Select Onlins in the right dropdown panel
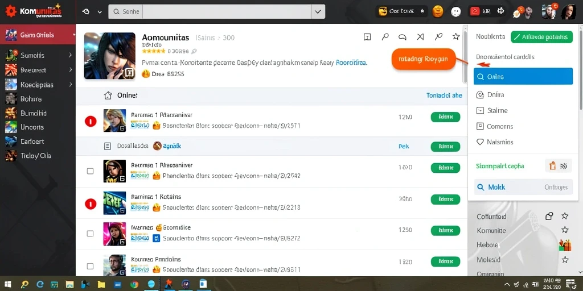The height and width of the screenshot is (291, 583). (523, 77)
